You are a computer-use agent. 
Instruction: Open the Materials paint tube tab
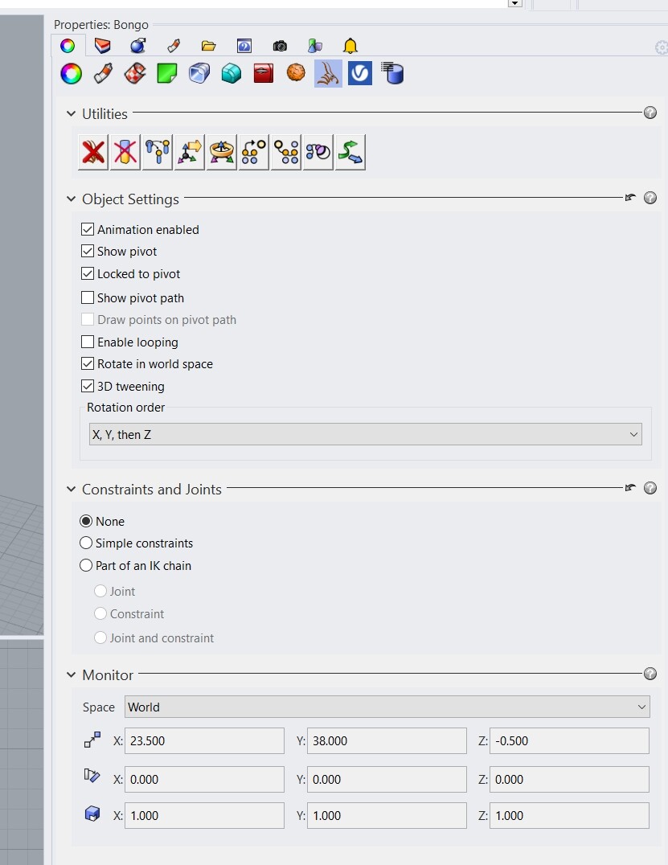174,46
